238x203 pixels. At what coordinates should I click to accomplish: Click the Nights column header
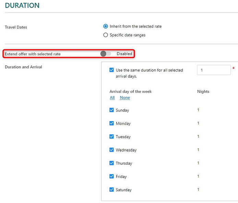203,92
